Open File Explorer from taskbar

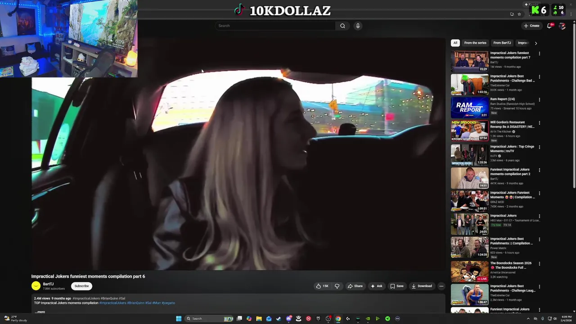click(259, 319)
